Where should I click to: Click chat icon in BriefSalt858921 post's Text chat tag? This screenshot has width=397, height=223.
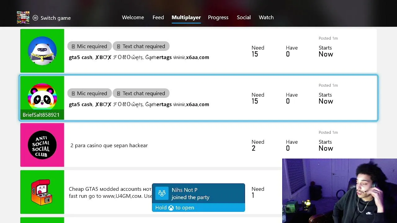[118, 94]
